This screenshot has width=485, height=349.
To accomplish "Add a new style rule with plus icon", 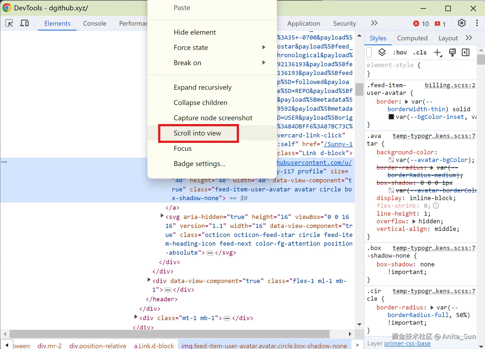I will click(438, 52).
